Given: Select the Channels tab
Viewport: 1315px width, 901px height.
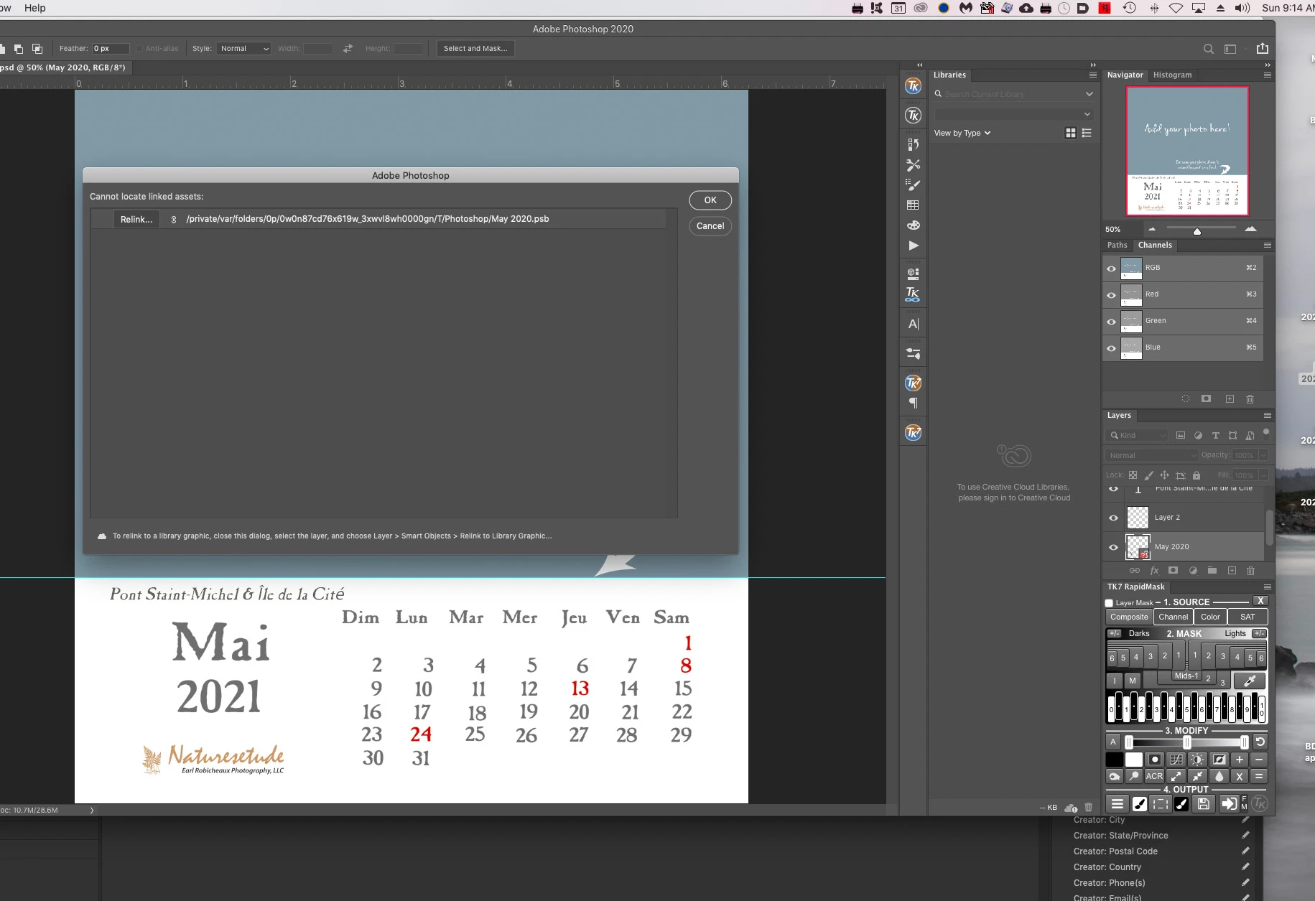Looking at the screenshot, I should (1155, 245).
